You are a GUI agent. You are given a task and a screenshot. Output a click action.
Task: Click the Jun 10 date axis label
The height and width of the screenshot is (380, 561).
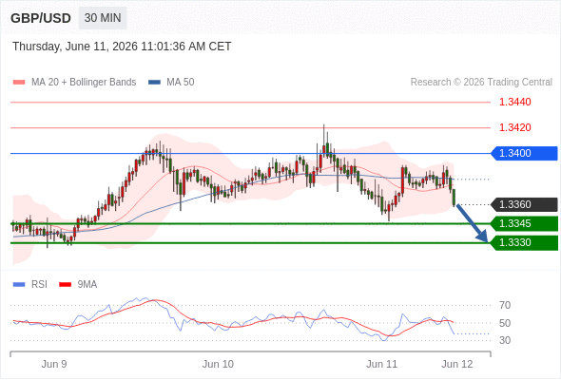(x=218, y=364)
